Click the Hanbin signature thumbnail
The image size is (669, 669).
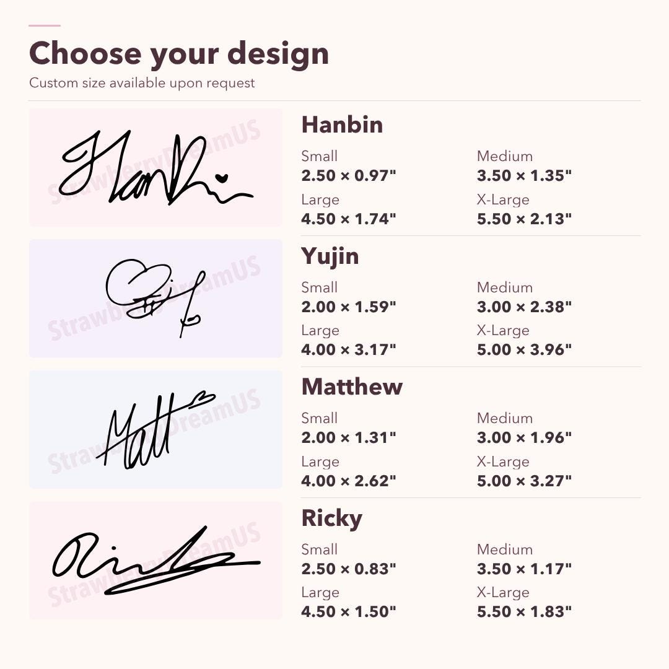155,167
